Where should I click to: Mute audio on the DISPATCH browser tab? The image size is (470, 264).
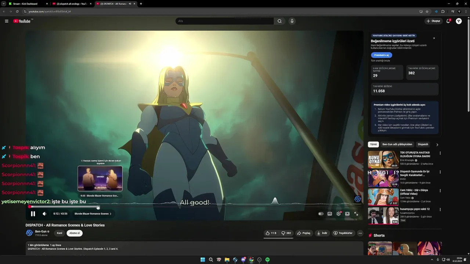[130, 4]
